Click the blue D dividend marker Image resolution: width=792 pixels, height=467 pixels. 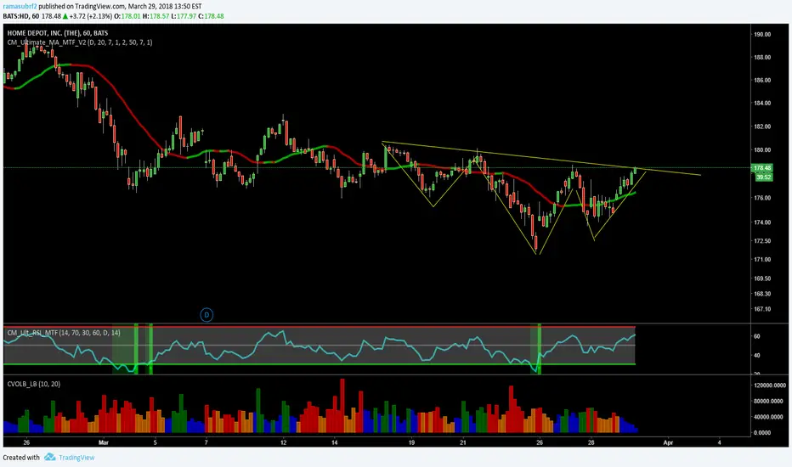[x=206, y=315]
